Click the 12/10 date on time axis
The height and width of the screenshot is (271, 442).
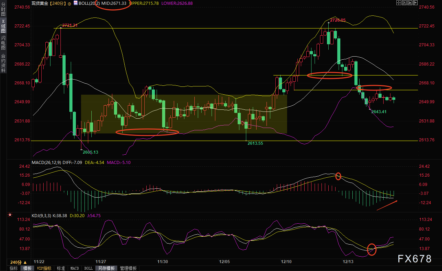pyautogui.click(x=286, y=261)
